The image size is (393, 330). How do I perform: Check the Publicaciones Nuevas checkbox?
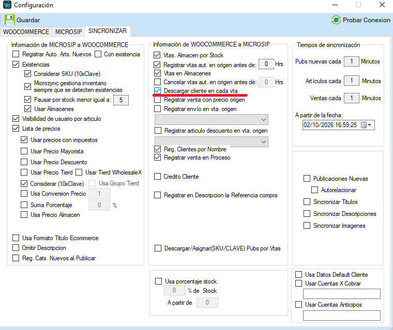307,178
